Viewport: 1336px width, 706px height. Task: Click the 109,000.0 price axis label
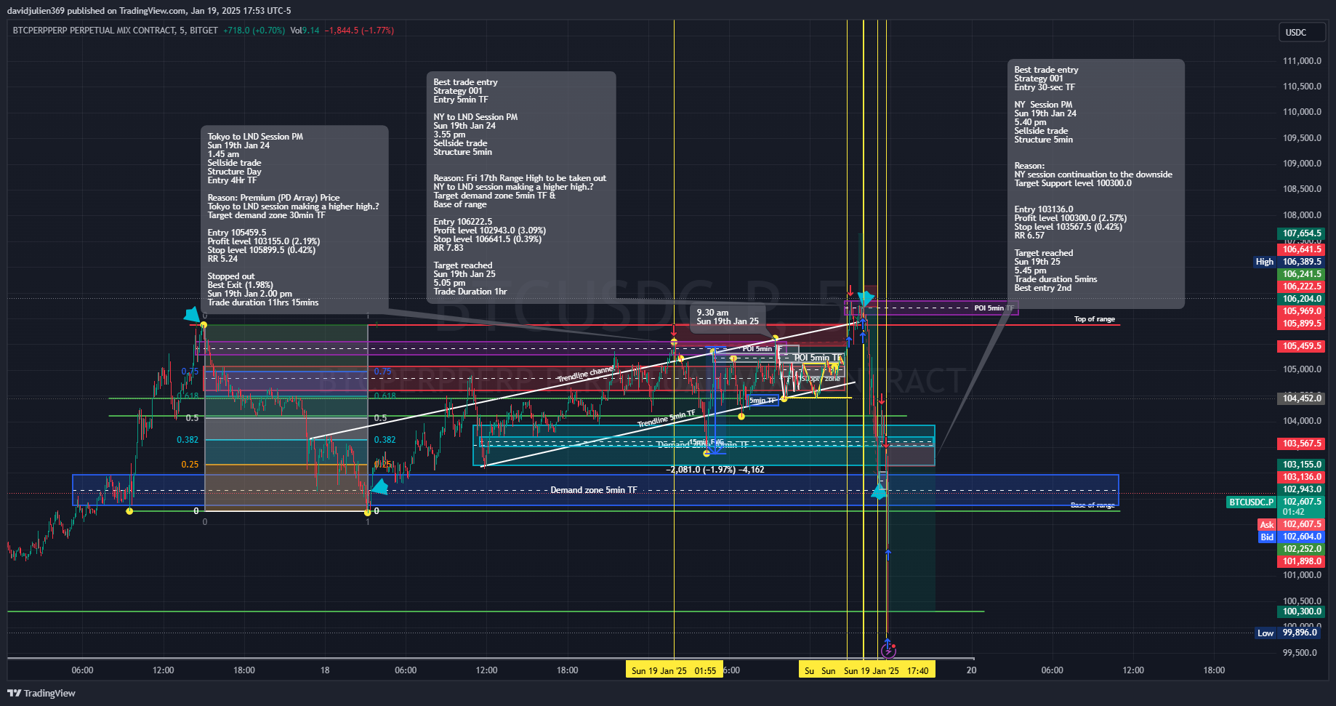tap(1302, 164)
